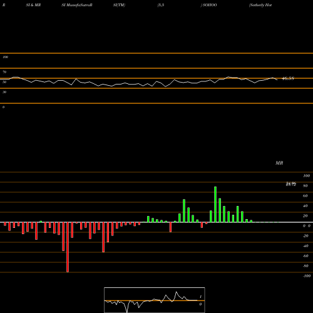Click the 'Sotherly Hot' company name text
This screenshot has width=313, height=313.
click(260, 5)
